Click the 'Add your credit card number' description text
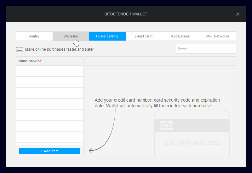Screen dimensions: 252x173 157,103
